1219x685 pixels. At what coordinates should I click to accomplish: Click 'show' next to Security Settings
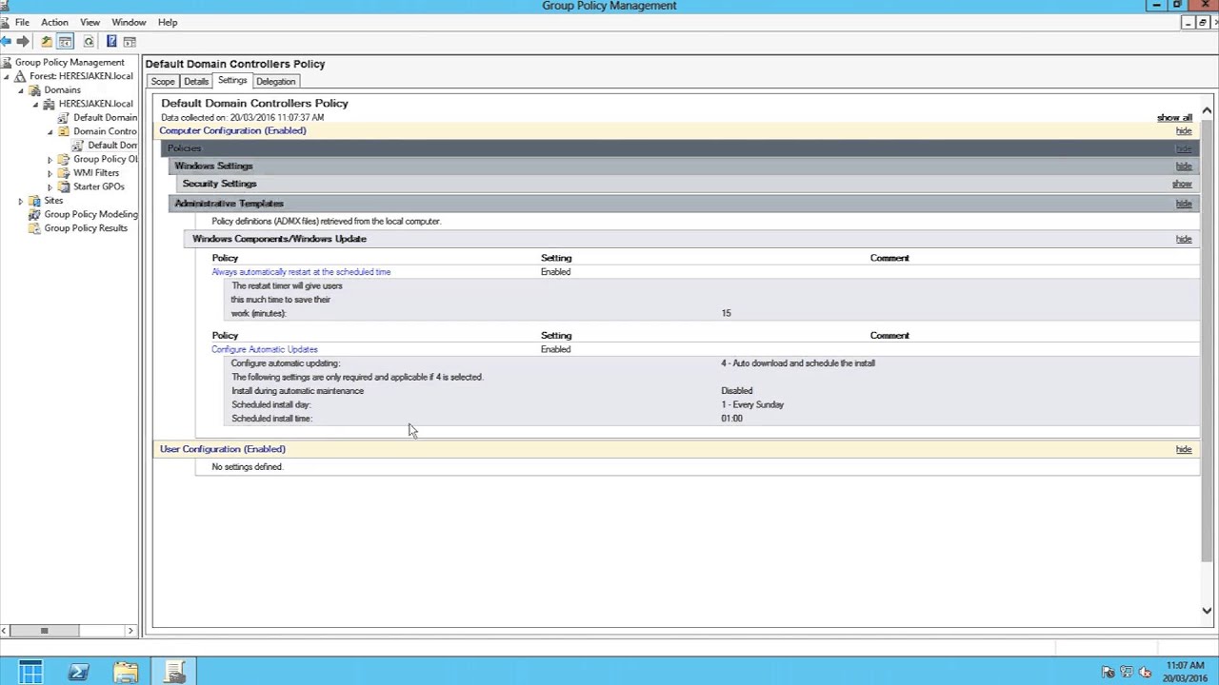[1182, 184]
